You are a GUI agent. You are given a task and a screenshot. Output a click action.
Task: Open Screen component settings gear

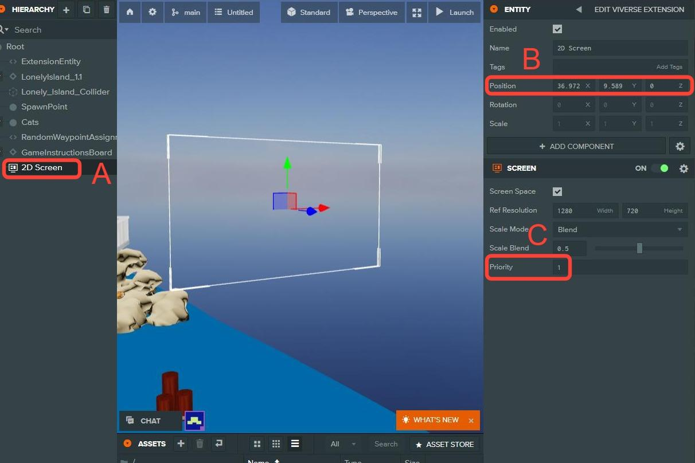pyautogui.click(x=684, y=168)
